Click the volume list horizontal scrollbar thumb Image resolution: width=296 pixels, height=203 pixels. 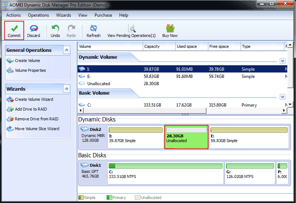pyautogui.click(x=145, y=111)
